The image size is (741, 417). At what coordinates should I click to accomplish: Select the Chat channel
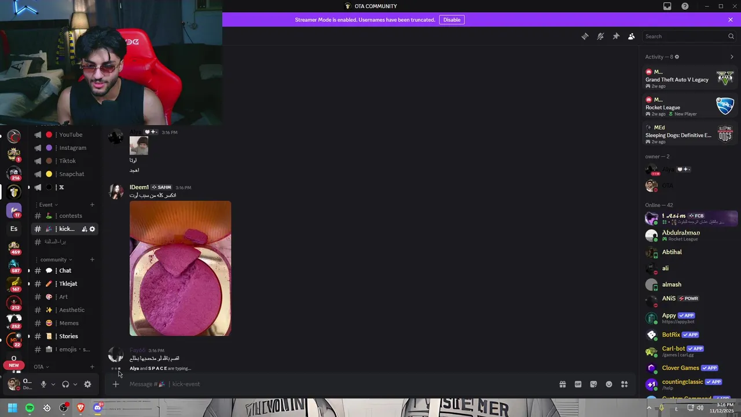pyautogui.click(x=64, y=270)
